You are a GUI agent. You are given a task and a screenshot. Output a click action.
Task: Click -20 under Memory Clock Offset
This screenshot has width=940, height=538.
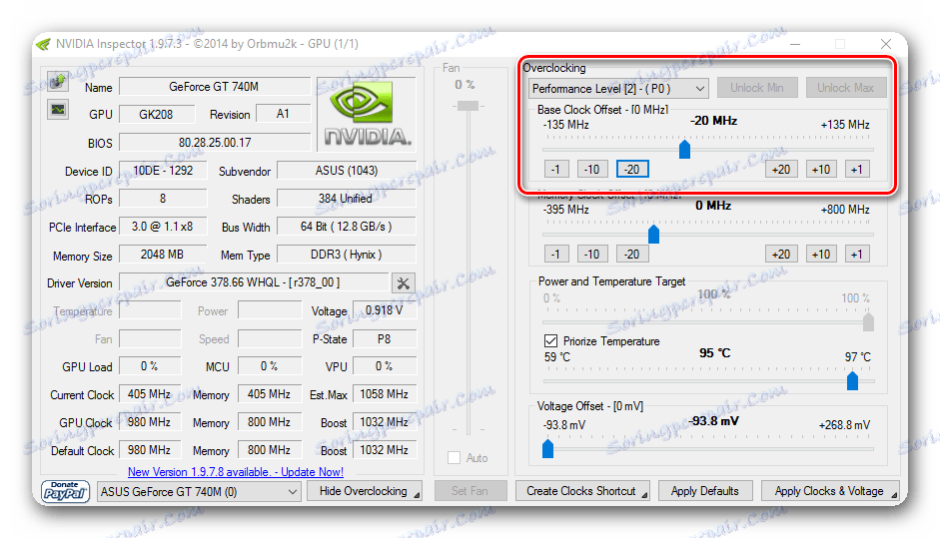pyautogui.click(x=632, y=254)
